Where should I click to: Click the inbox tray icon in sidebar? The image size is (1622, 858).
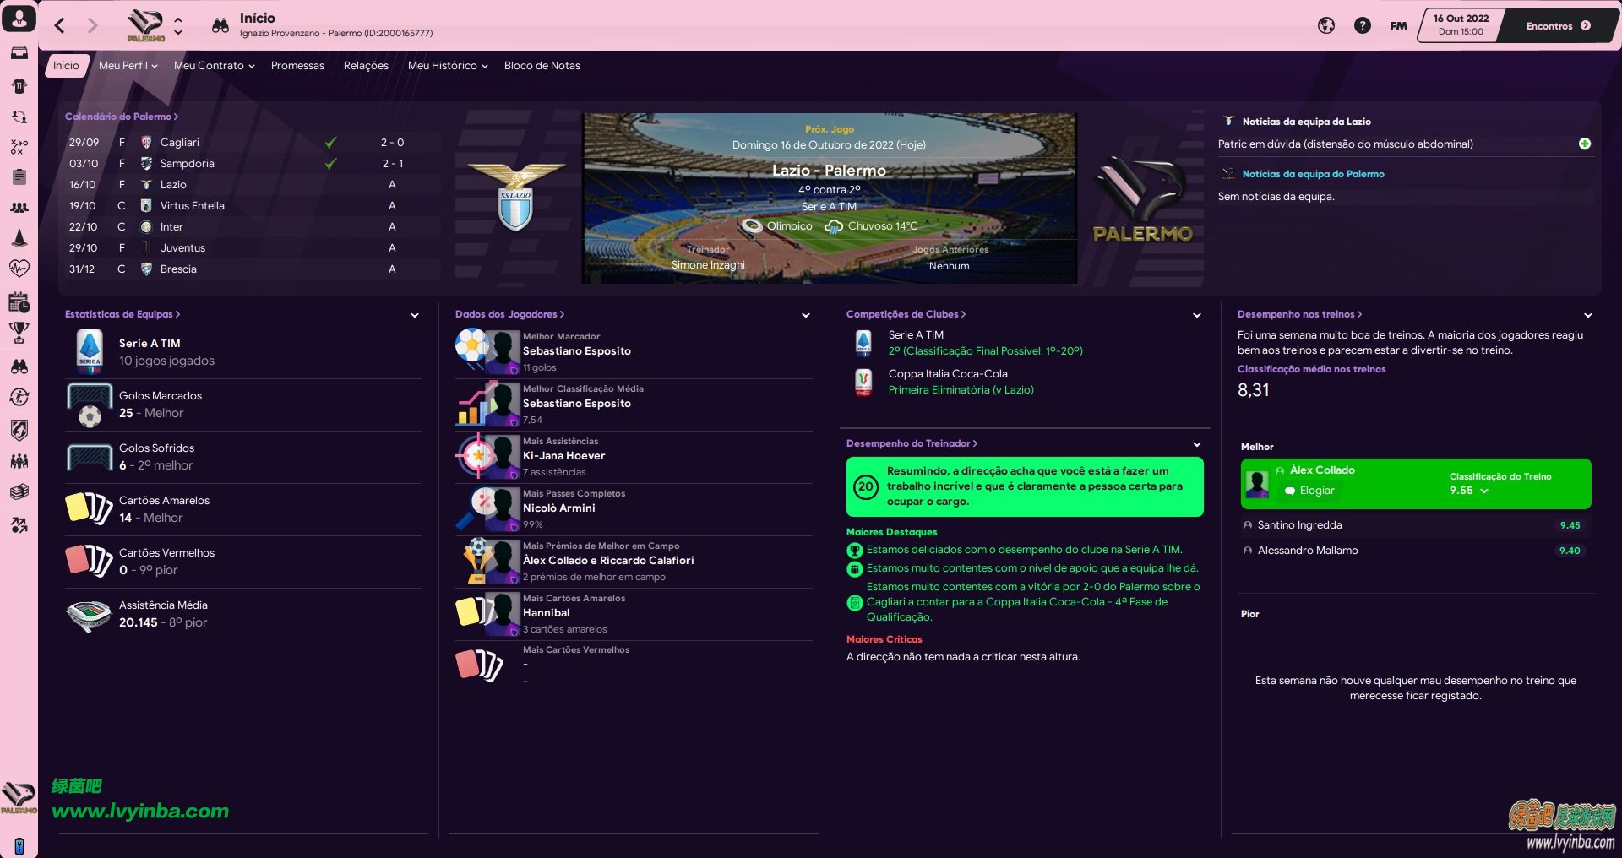(x=19, y=52)
